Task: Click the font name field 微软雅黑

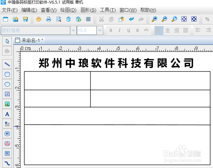Action: tap(35, 30)
